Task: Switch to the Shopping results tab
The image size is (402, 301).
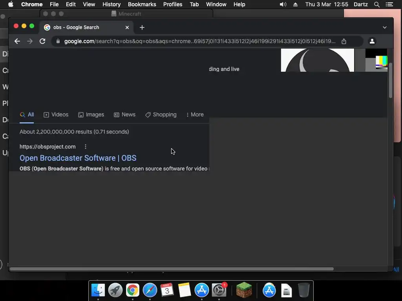Action: (161, 115)
